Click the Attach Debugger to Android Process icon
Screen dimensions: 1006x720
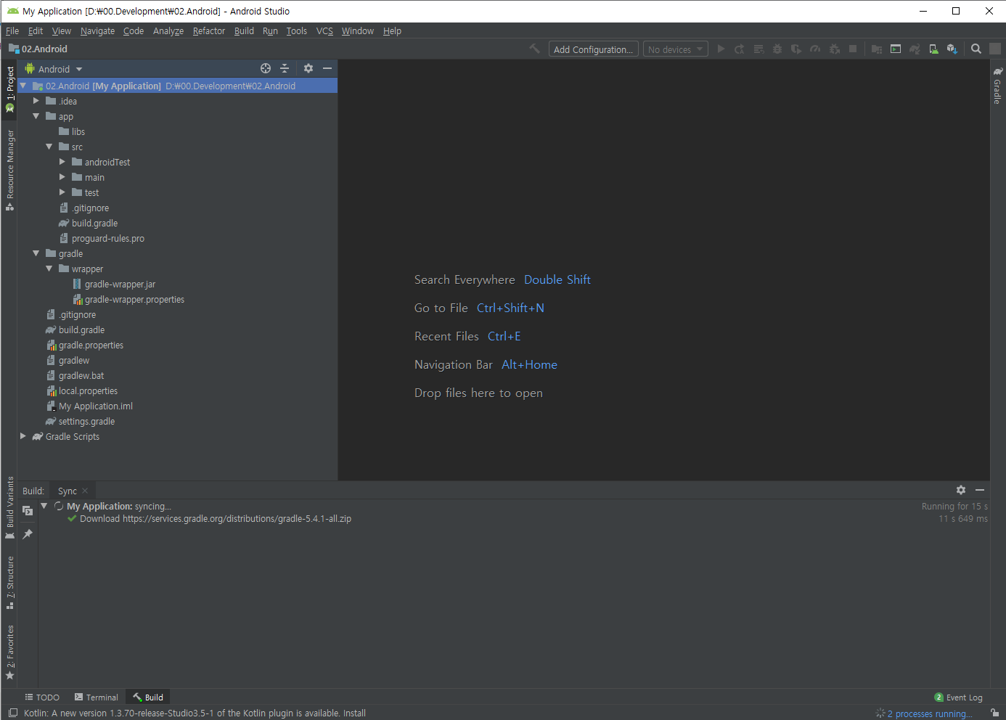coord(834,49)
